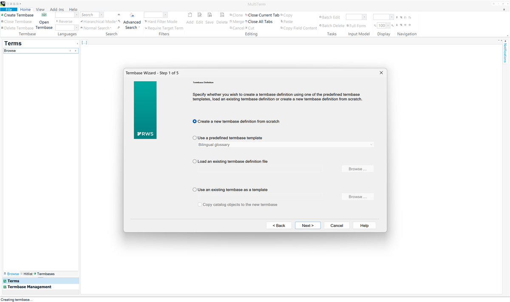This screenshot has width=510, height=302.
Task: Click the Open Termbase icon
Action: pyautogui.click(x=44, y=15)
